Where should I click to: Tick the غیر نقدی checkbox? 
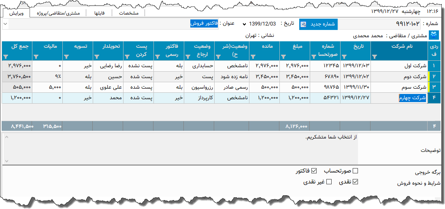coord(329,182)
